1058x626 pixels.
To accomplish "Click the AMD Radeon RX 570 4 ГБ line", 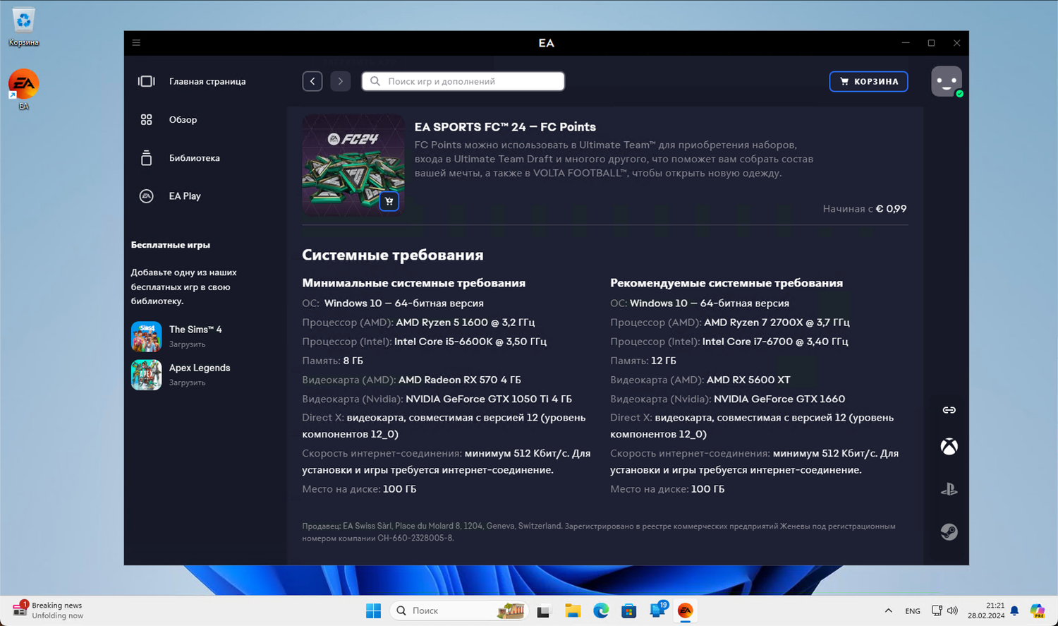I will 412,380.
